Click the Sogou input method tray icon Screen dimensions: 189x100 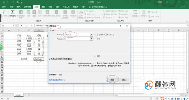(162, 99)
